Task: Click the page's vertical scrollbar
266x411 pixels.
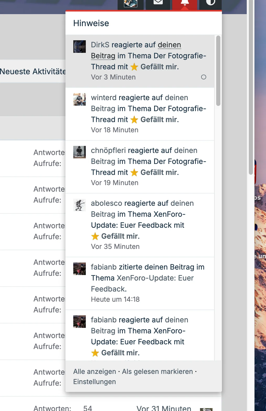Action: [251, 88]
